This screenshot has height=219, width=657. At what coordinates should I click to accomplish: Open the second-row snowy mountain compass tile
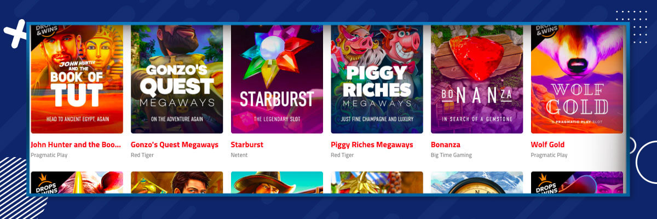[x=477, y=182]
